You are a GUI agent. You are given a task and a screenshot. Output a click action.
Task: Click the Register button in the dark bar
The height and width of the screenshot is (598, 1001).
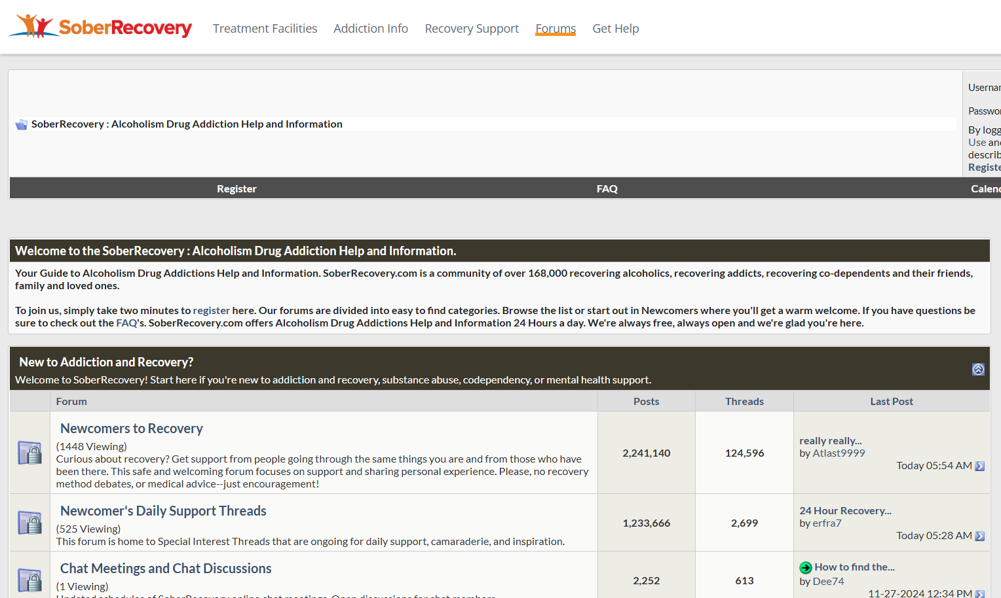(236, 188)
